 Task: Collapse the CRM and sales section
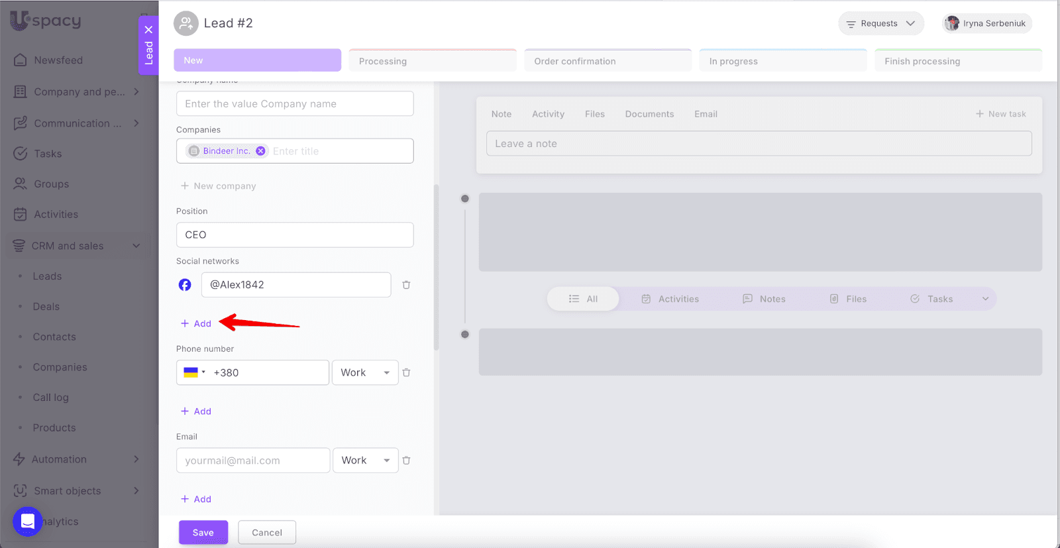click(x=136, y=246)
